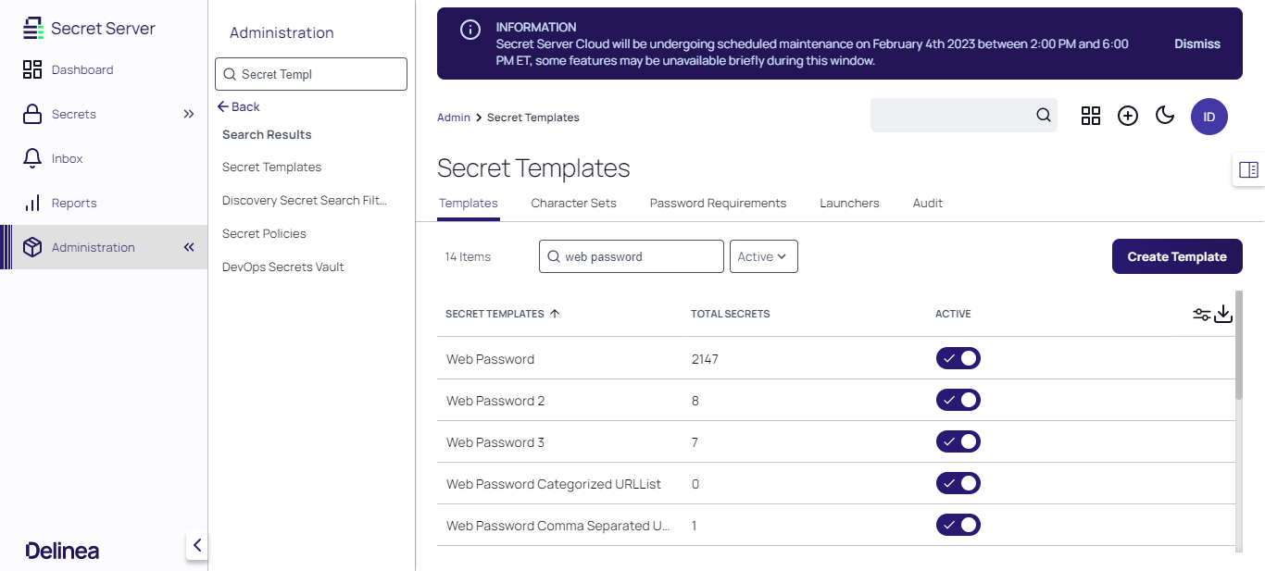Open Secret Policies search result

264,234
